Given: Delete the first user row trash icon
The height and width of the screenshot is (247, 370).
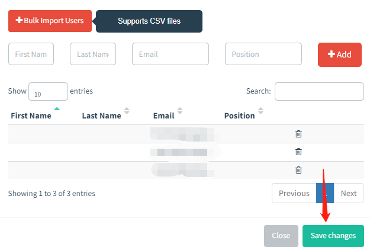Looking at the screenshot, I should 298,134.
